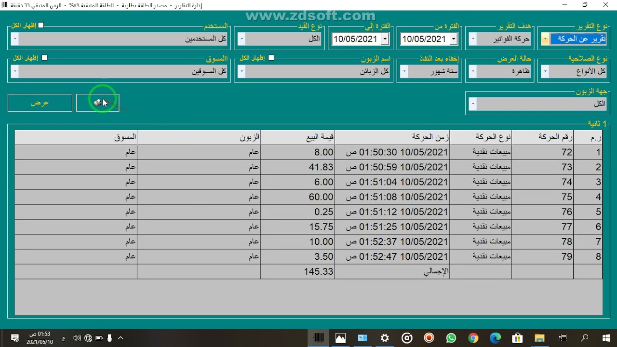Select cell with transaction number 79

click(x=542, y=257)
